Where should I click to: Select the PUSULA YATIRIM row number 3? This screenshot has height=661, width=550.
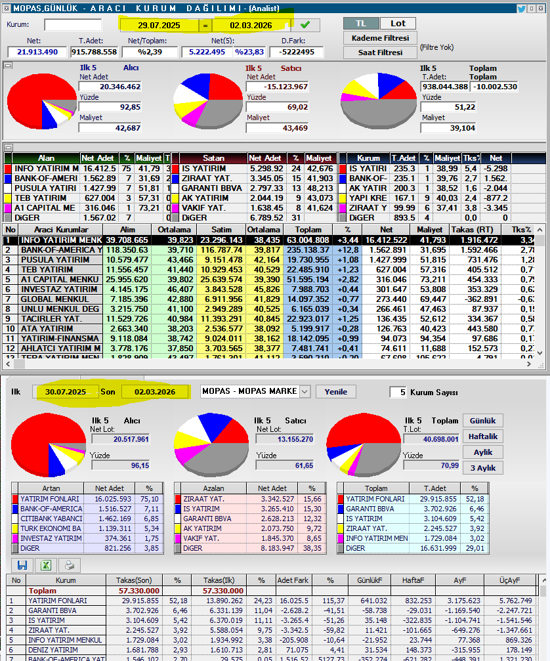coord(270,260)
